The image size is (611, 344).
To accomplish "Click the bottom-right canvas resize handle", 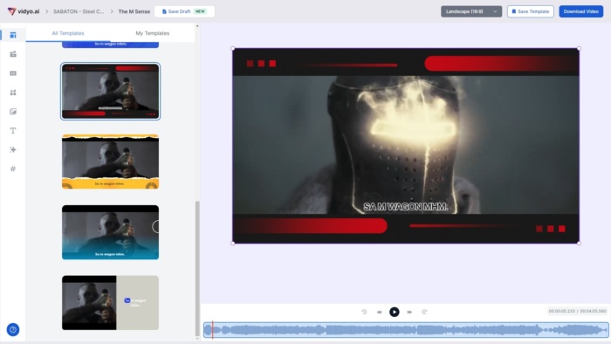I will click(579, 243).
